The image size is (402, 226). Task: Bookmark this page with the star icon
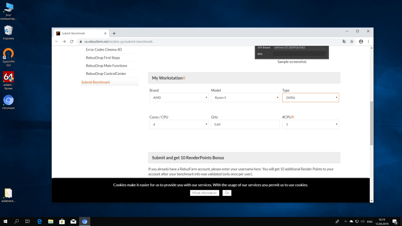pyautogui.click(x=352, y=41)
